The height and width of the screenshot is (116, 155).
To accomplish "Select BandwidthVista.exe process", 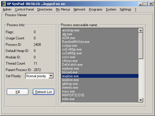I will tap(100, 42).
